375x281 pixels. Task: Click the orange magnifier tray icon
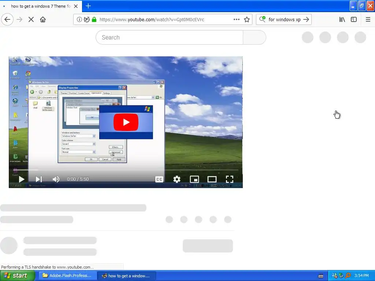tap(348, 276)
